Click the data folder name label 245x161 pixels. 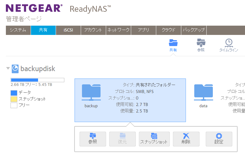pyautogui.click(x=204, y=106)
